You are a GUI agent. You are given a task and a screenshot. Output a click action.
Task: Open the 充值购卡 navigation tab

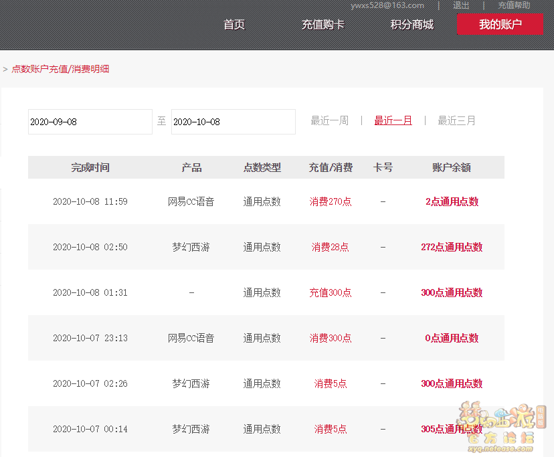coord(323,24)
